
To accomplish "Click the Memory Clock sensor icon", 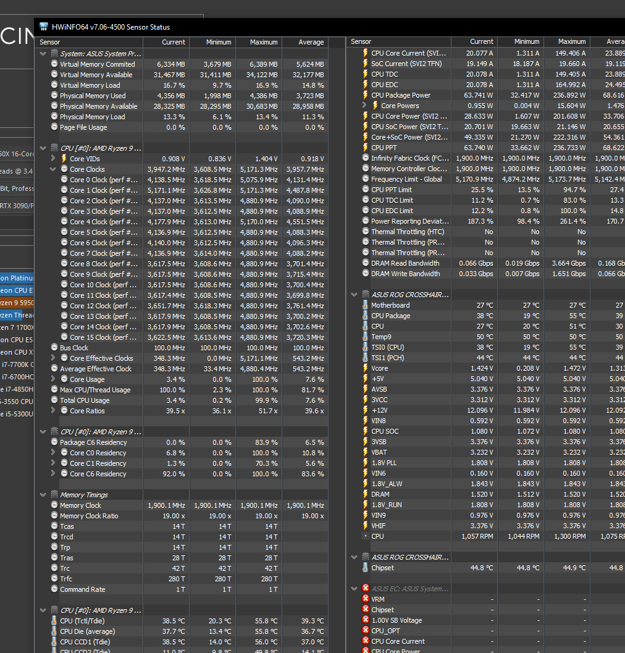I will tap(54, 505).
